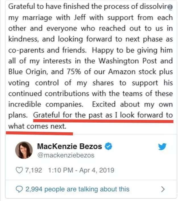Open the info icon at tweet corner
Viewport: 182px width, 201px height.
click(170, 7)
